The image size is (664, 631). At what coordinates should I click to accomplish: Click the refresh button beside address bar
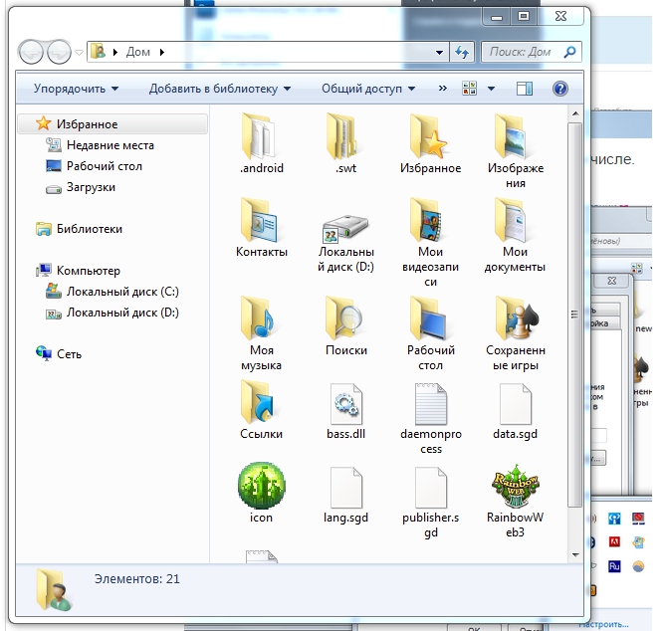(462, 52)
